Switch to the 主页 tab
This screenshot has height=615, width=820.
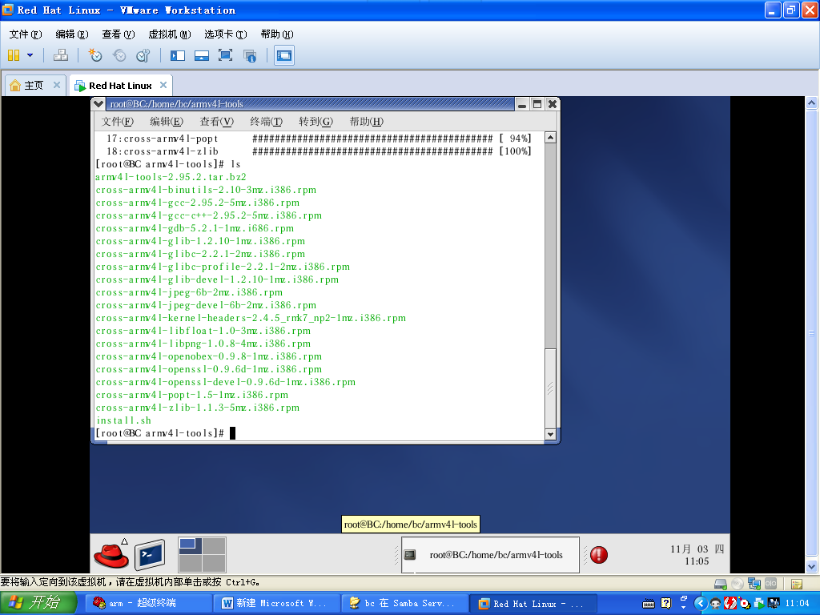click(34, 85)
